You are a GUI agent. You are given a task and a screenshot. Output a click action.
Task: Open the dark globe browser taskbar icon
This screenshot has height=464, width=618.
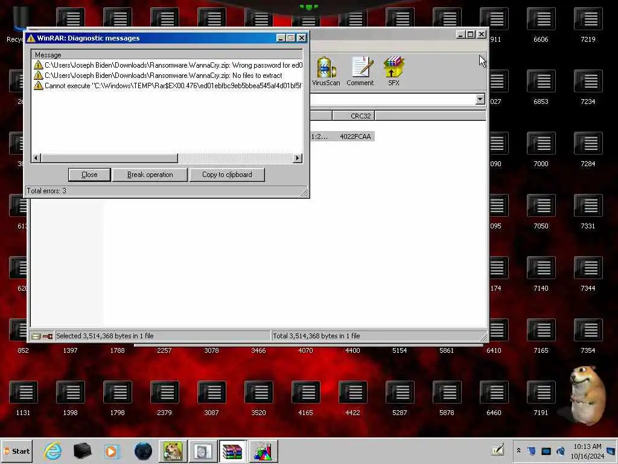[x=143, y=451]
